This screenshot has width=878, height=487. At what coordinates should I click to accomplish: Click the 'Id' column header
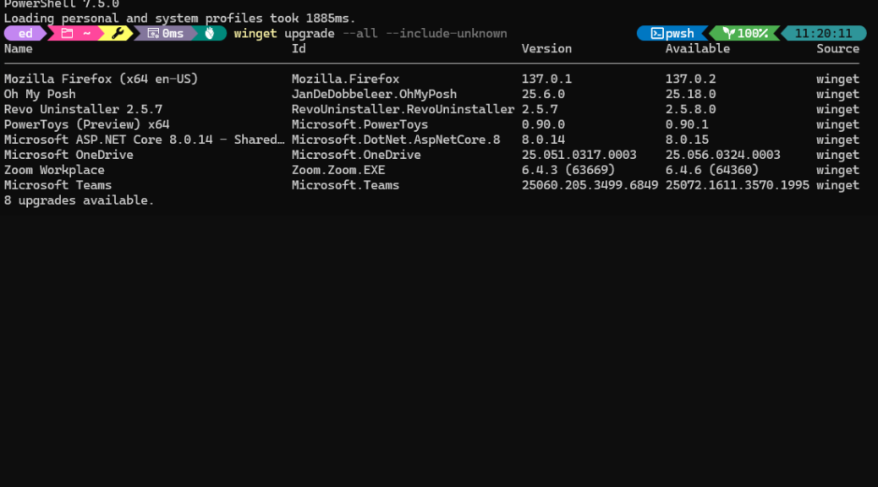pos(299,49)
